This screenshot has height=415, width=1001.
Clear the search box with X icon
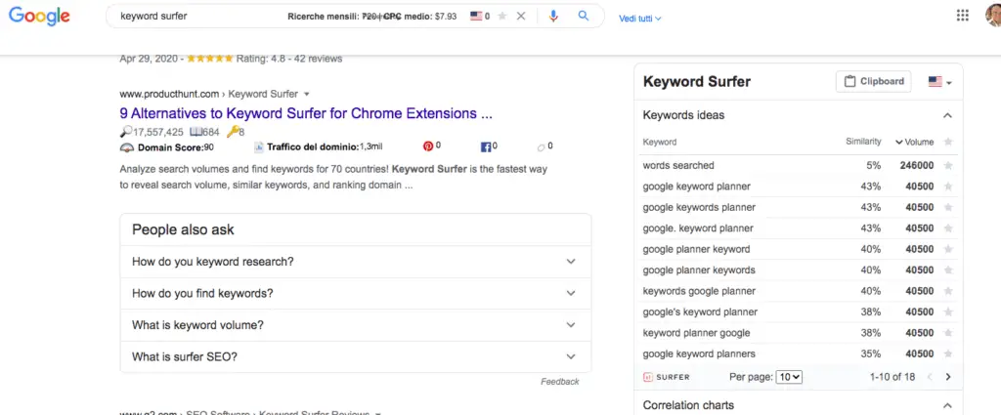521,17
